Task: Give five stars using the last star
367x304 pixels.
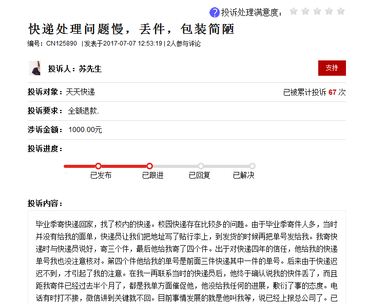Action: click(341, 11)
